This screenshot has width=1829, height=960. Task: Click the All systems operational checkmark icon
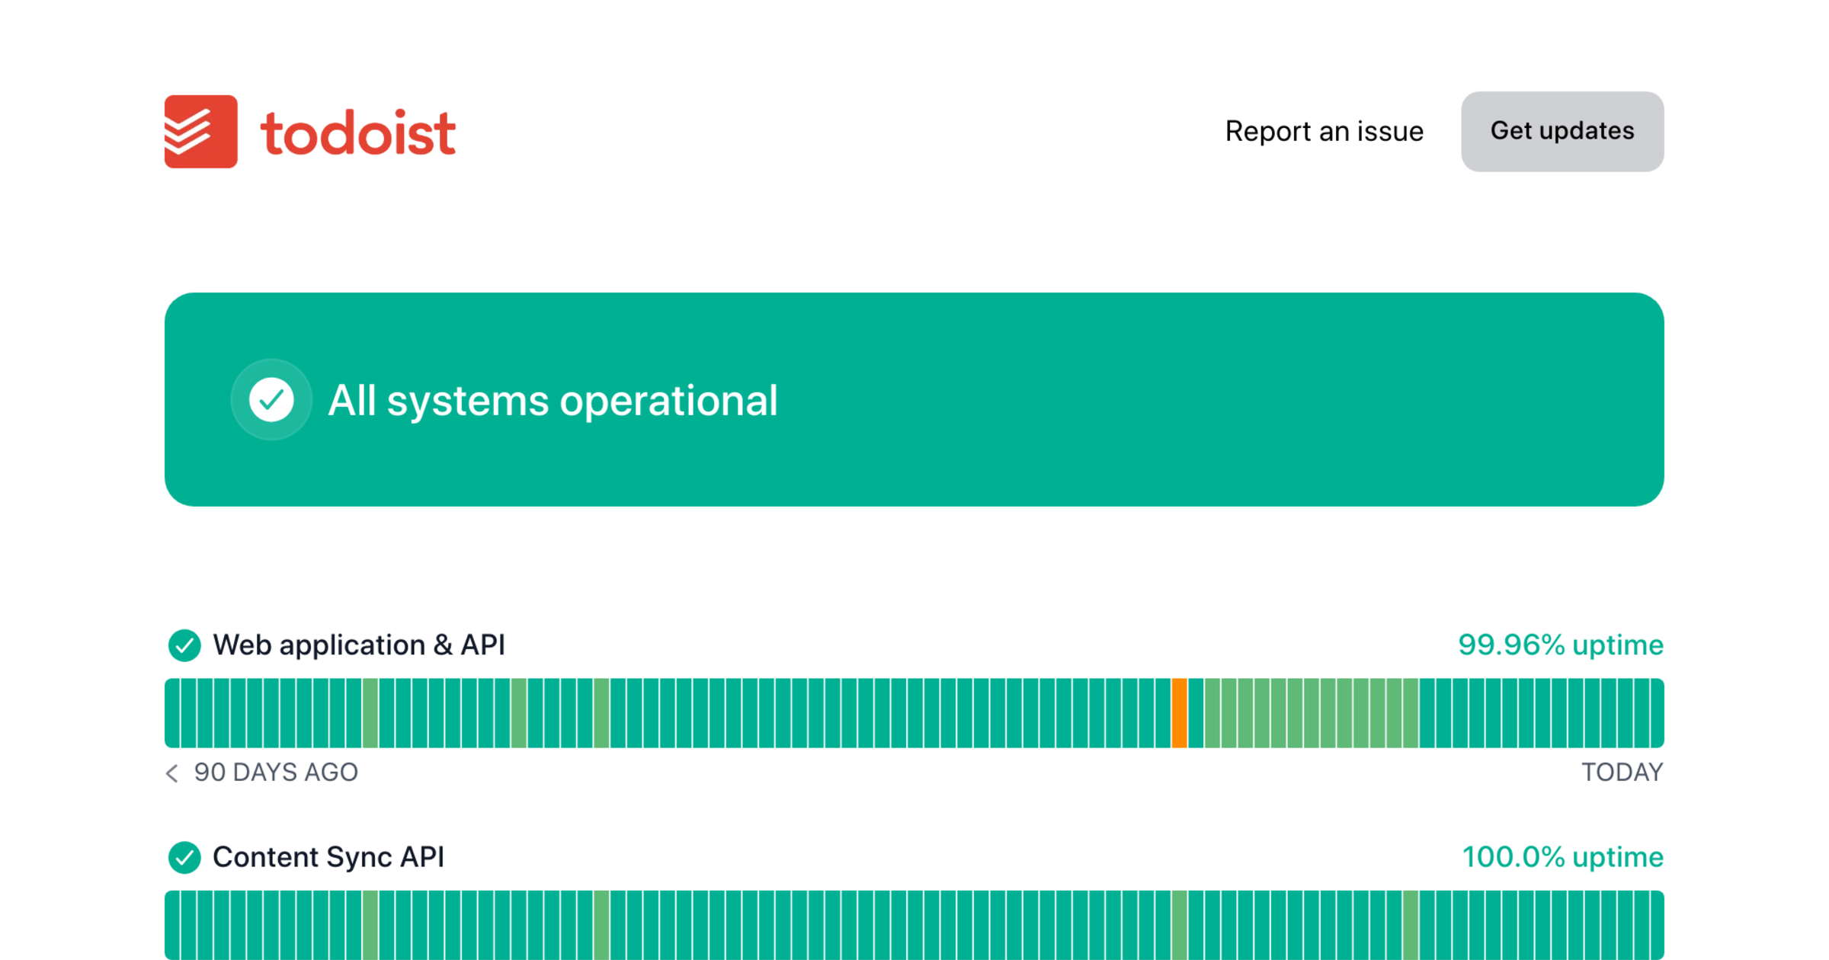(x=271, y=399)
